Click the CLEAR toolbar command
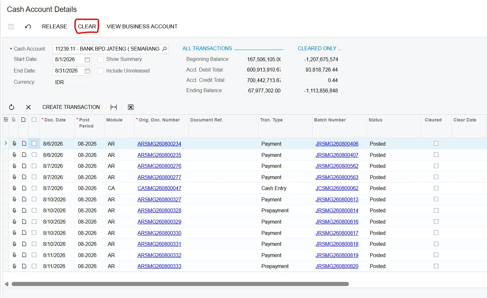 (x=87, y=26)
